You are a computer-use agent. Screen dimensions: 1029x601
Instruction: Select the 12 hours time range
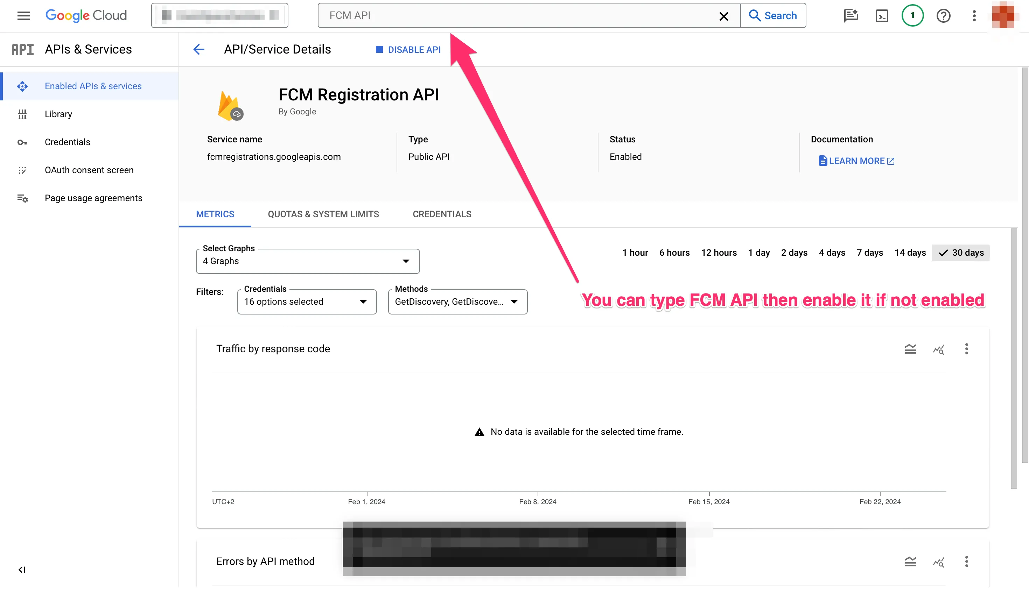click(x=719, y=253)
